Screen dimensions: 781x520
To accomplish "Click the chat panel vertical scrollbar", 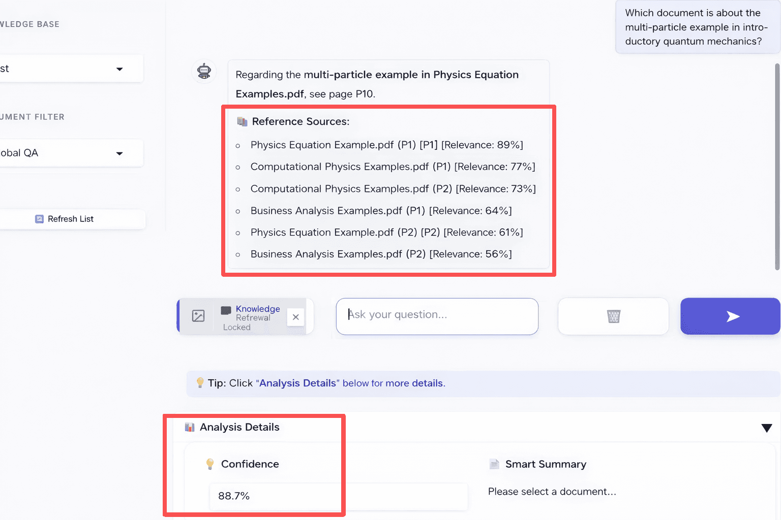I will click(x=777, y=167).
